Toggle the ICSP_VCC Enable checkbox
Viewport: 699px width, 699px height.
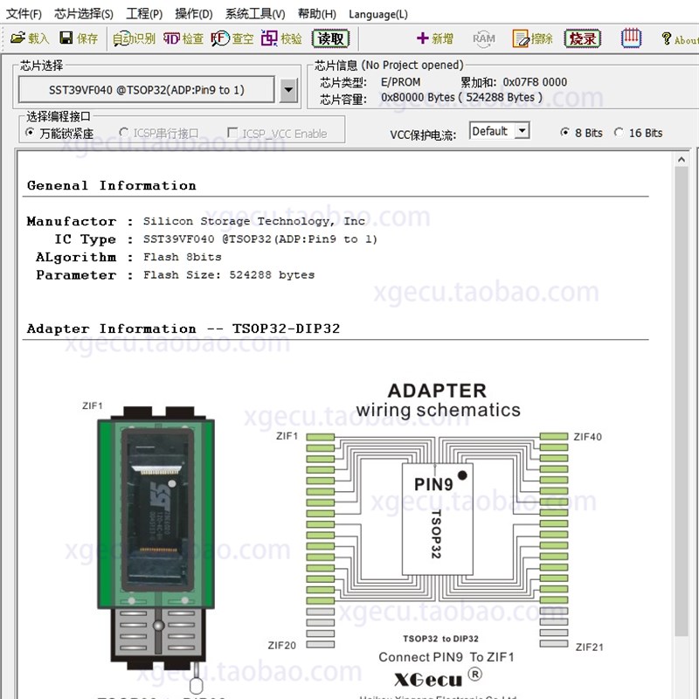point(232,133)
